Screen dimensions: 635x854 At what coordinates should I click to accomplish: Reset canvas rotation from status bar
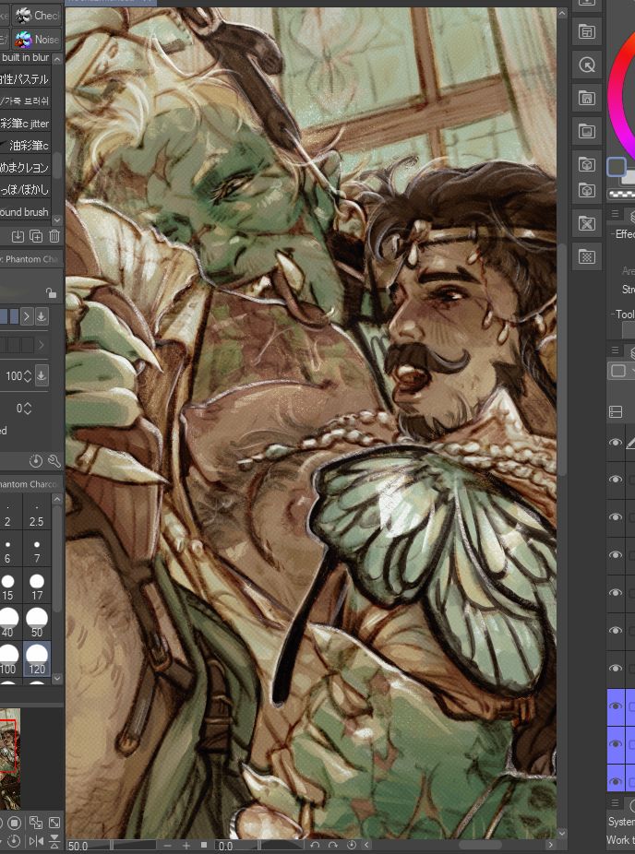pos(352,846)
